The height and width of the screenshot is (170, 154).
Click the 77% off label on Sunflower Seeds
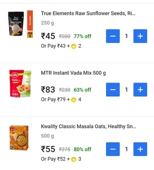click(x=83, y=36)
